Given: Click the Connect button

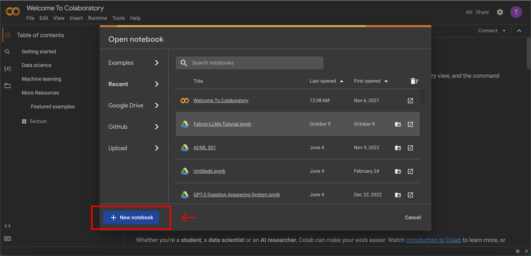Looking at the screenshot, I should click(488, 31).
